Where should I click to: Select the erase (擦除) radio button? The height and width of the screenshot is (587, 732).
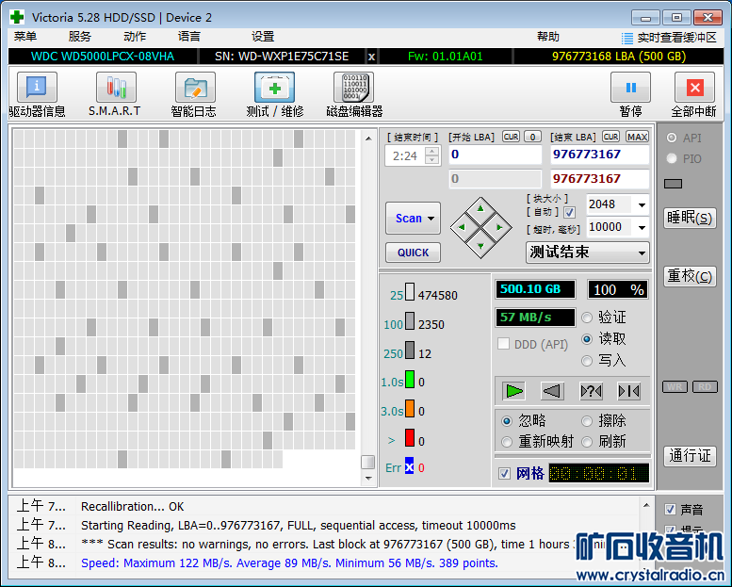587,421
